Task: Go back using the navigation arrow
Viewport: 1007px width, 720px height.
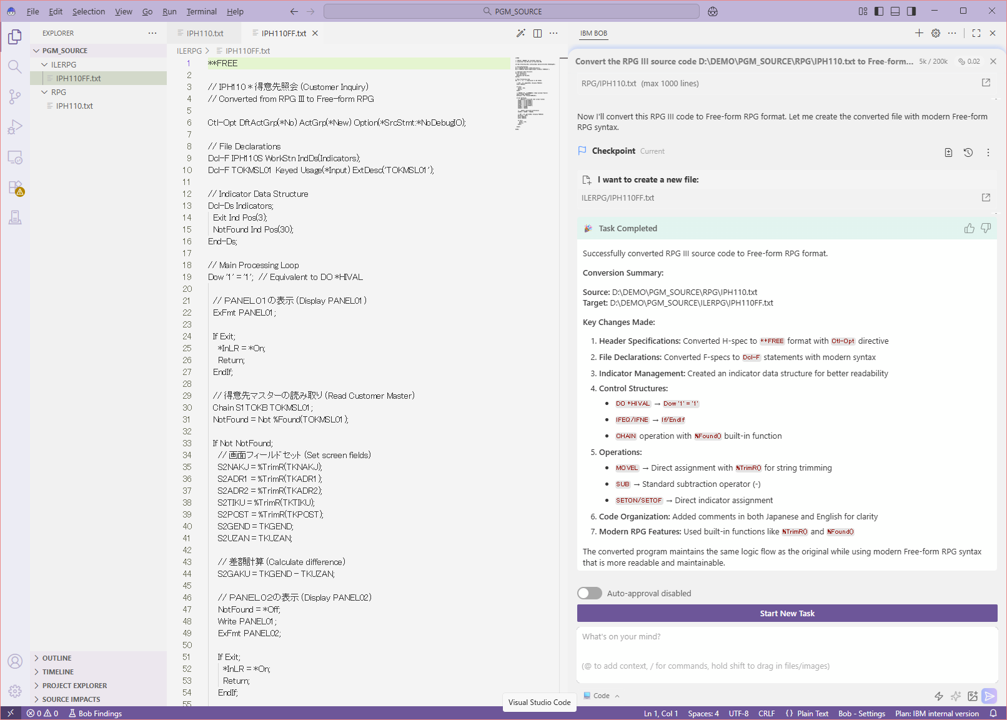Action: tap(294, 11)
